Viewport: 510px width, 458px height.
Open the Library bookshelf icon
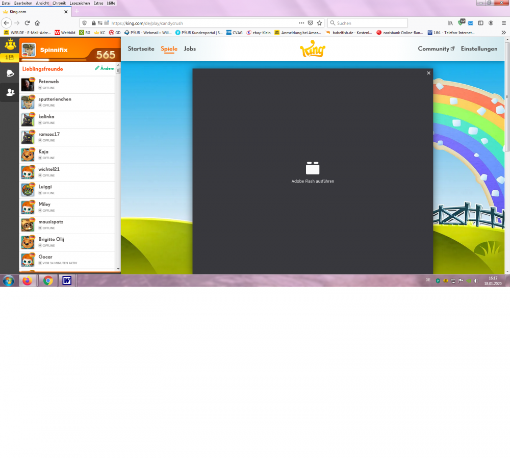tap(450, 23)
